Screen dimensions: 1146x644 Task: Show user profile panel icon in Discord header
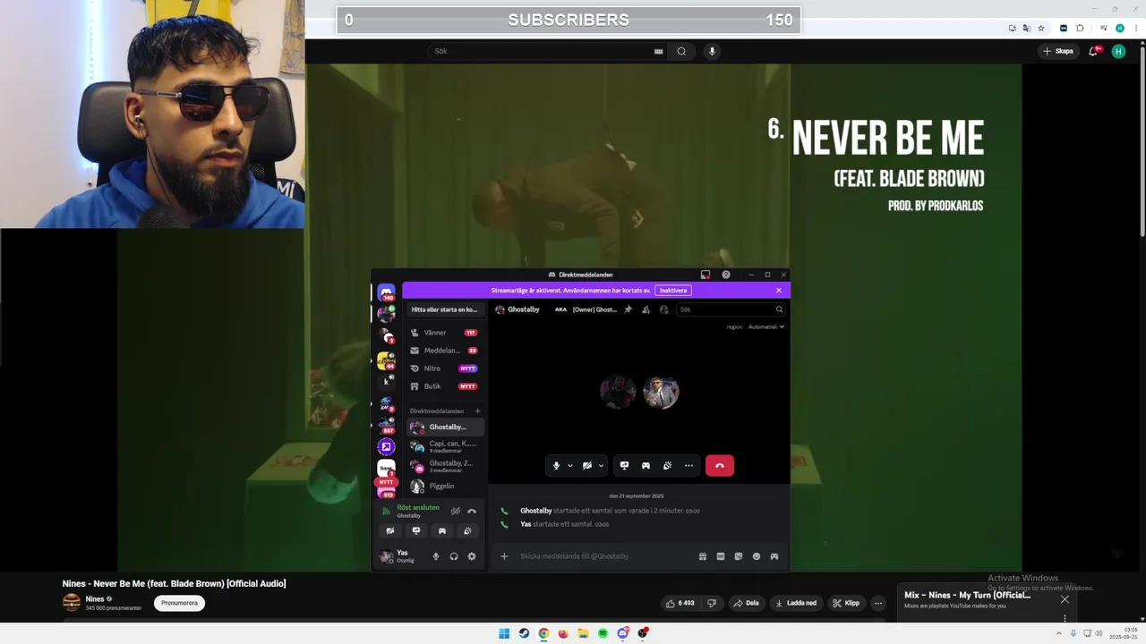[663, 309]
